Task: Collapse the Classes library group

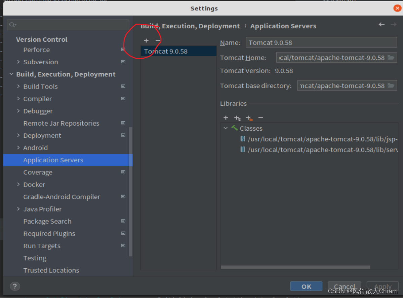Action: click(x=226, y=128)
